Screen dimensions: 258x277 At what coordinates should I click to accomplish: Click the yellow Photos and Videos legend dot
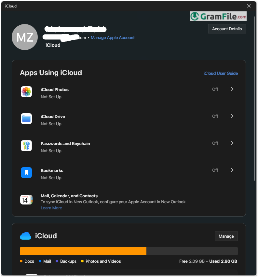[82, 261]
